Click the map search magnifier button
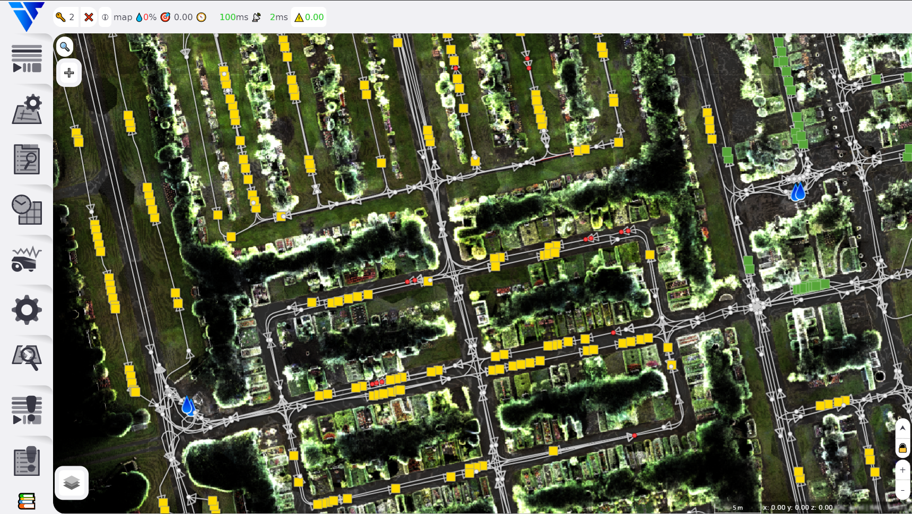 point(65,47)
